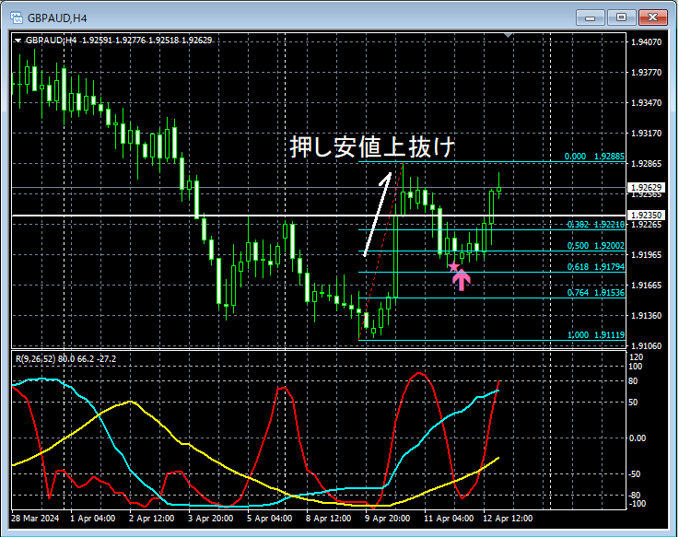Click the time axis label 5 Apr 04:00
Viewport: 679px width, 537px height.
click(269, 519)
